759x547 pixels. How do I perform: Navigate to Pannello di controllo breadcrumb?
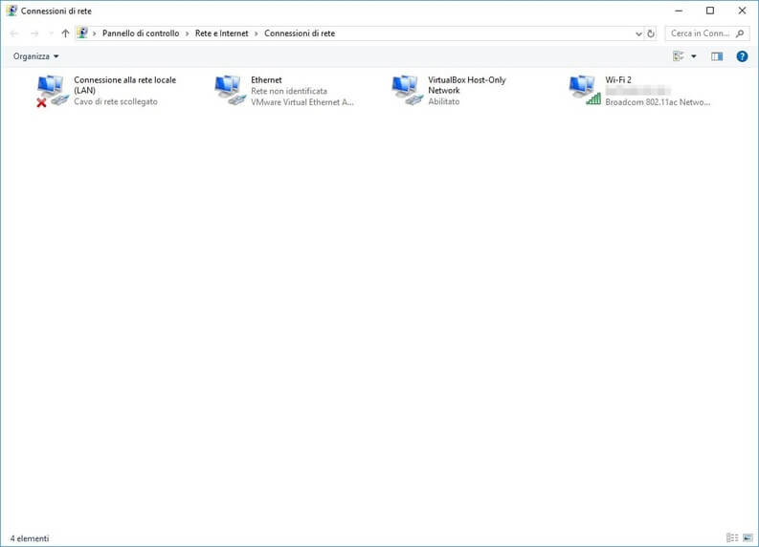click(141, 33)
